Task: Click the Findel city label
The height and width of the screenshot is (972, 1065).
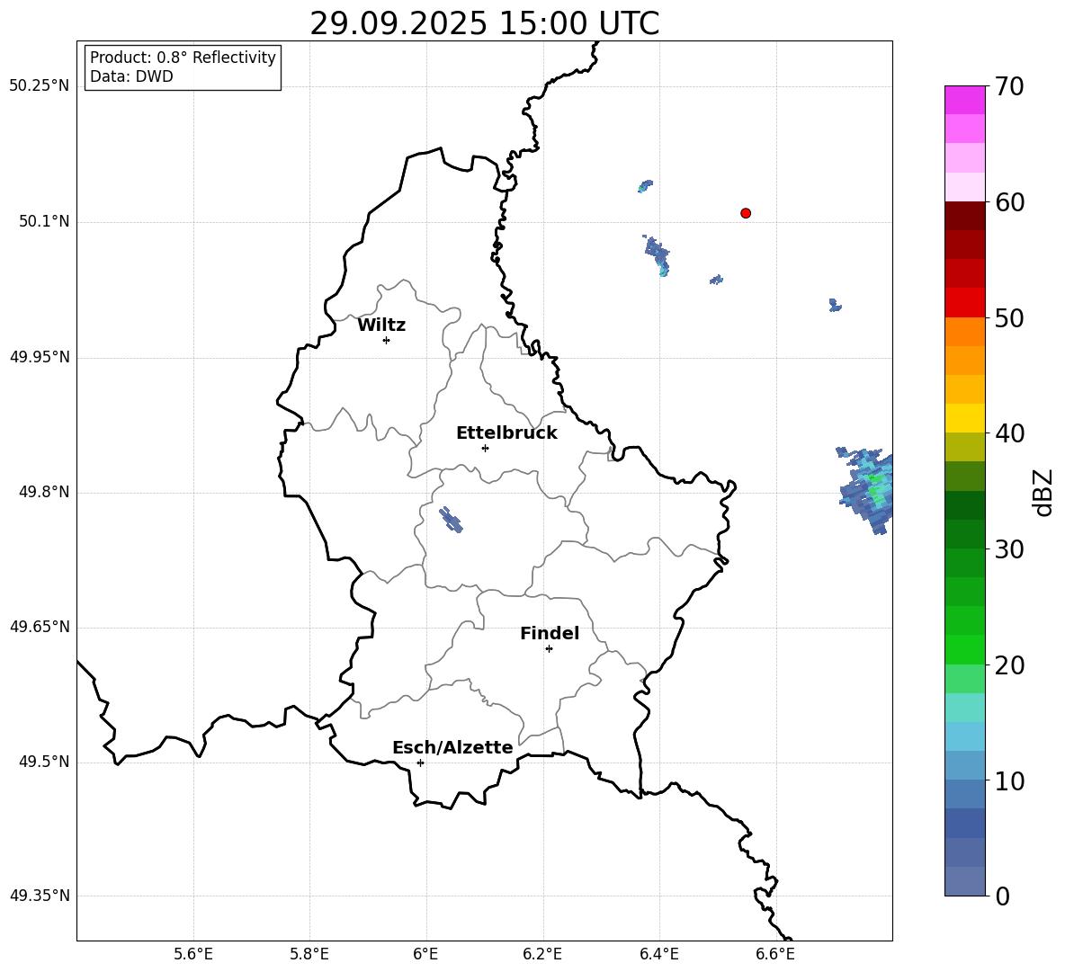Action: point(550,633)
